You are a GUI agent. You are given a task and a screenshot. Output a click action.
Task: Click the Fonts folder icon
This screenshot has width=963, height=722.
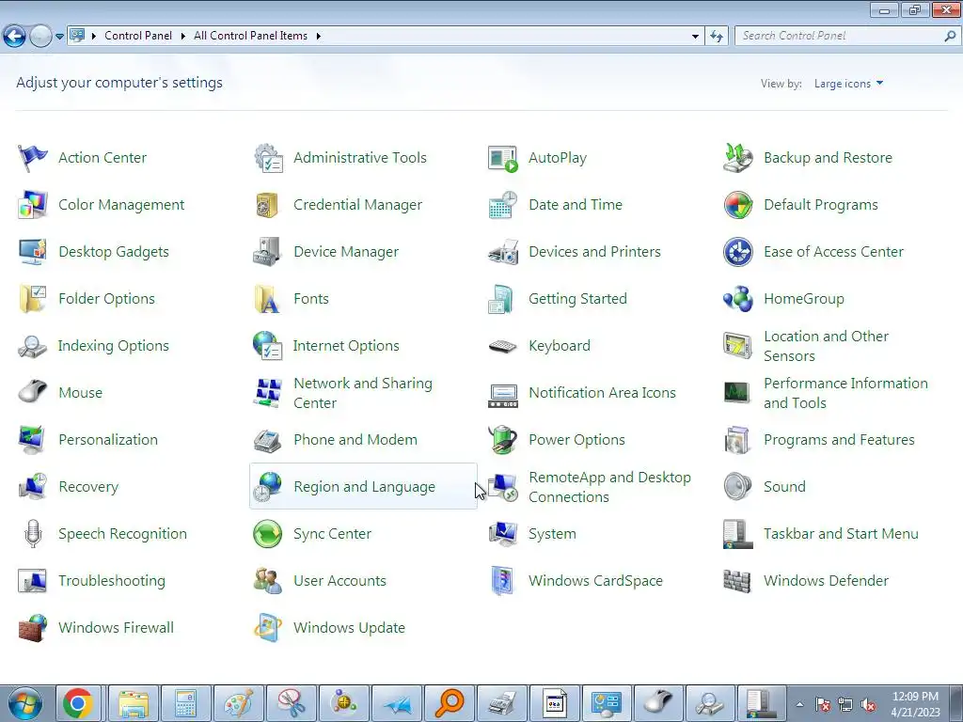coord(267,299)
